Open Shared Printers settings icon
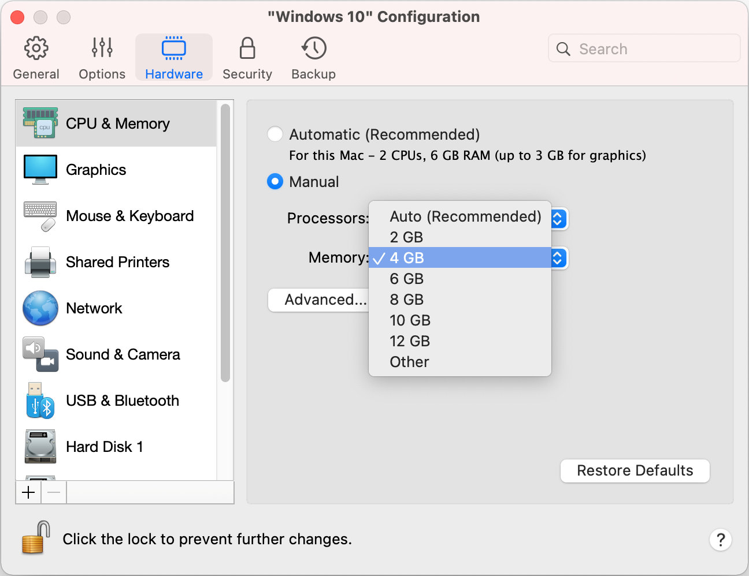The height and width of the screenshot is (576, 749). (40, 262)
